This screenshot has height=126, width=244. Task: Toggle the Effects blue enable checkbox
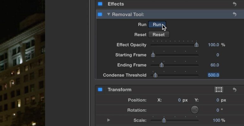[100, 4]
